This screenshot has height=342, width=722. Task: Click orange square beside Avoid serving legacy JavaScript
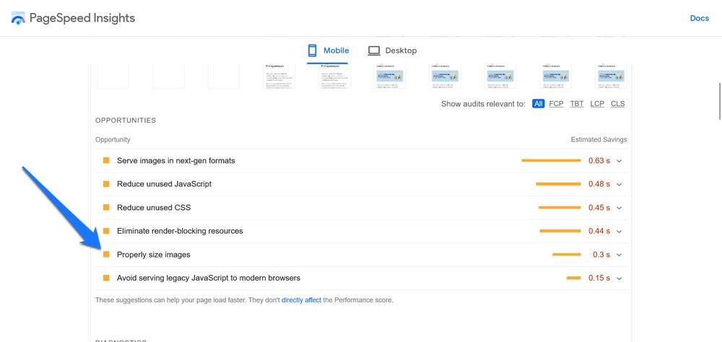pos(106,278)
